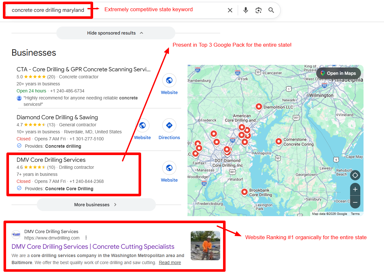Click the DMV Core Drilling site favicon
Screen dimensions: 384x274
(16, 235)
